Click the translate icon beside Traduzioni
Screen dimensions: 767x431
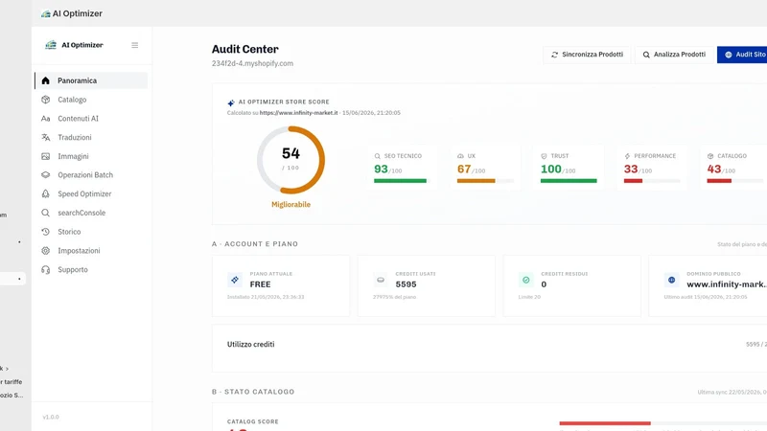pyautogui.click(x=45, y=137)
